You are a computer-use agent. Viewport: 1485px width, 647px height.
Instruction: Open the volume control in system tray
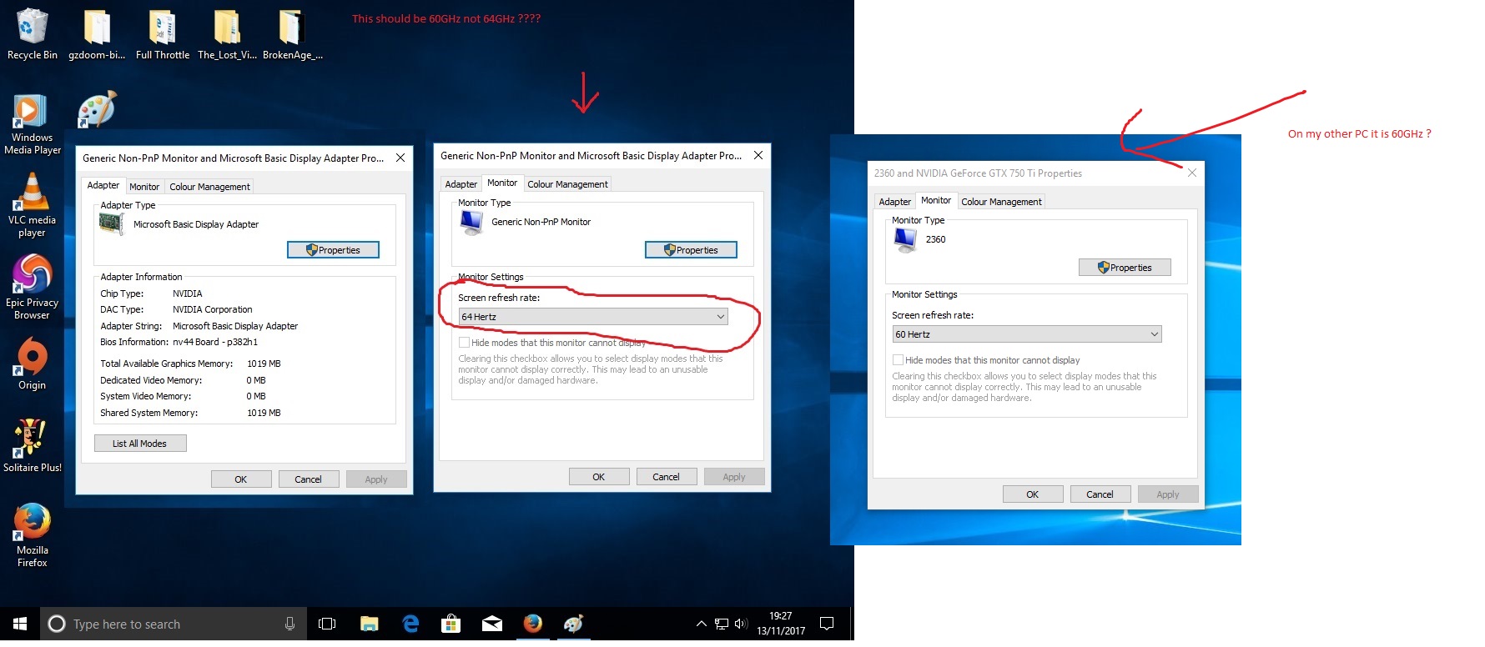741,624
